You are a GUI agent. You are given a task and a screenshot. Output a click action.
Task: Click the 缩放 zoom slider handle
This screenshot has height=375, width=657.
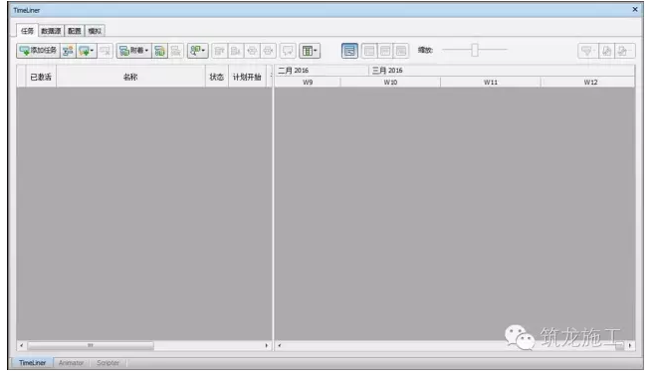(x=474, y=50)
